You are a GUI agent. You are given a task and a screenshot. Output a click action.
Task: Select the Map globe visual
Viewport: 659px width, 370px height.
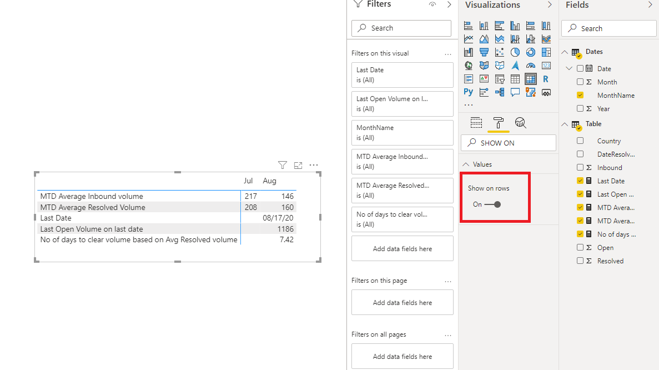(x=468, y=66)
